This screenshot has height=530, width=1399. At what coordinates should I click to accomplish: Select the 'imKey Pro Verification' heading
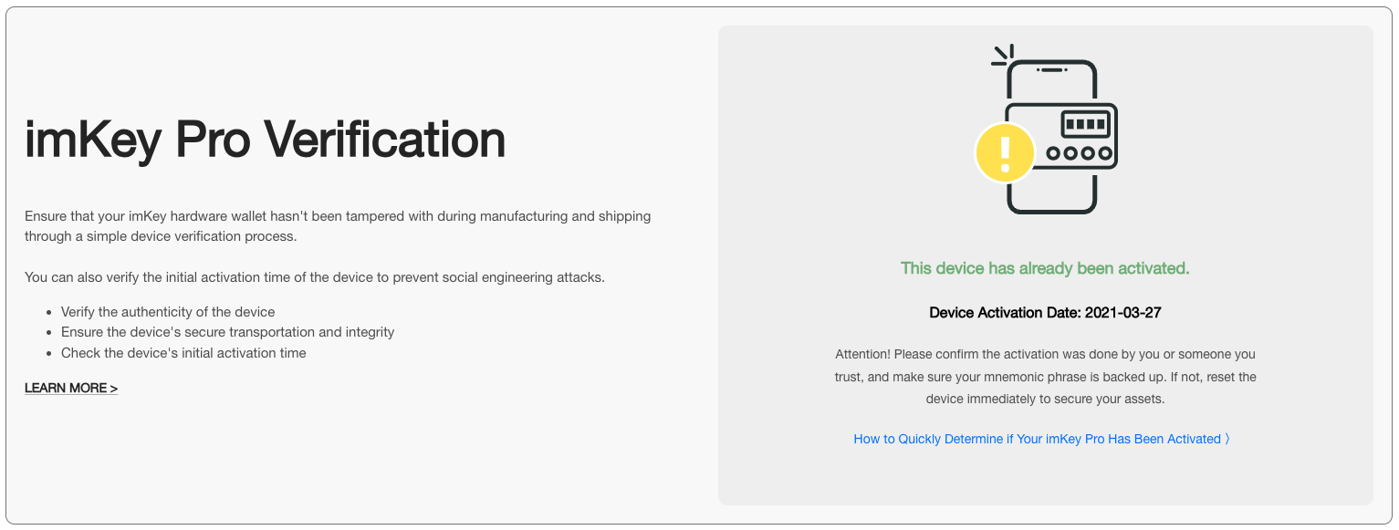click(265, 140)
